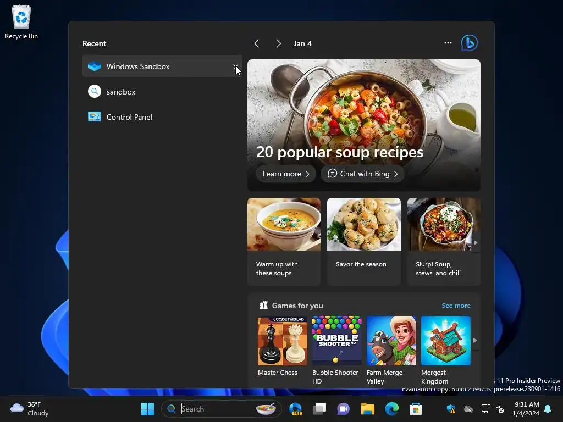Select the Recycle Bin desktop icon
The image size is (563, 422).
tap(21, 22)
